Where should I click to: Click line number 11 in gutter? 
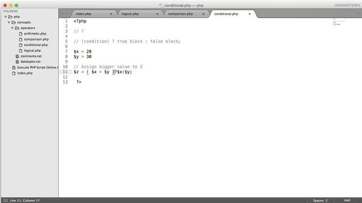[65, 72]
